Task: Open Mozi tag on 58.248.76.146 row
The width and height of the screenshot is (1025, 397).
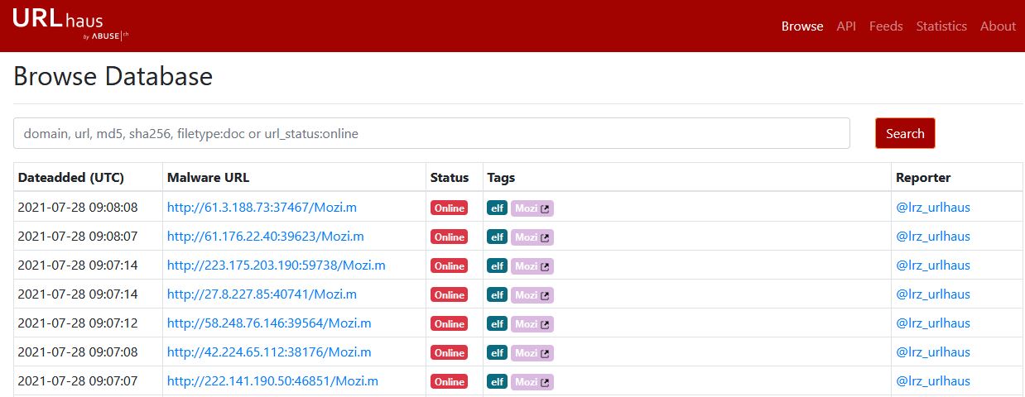Action: tap(532, 324)
